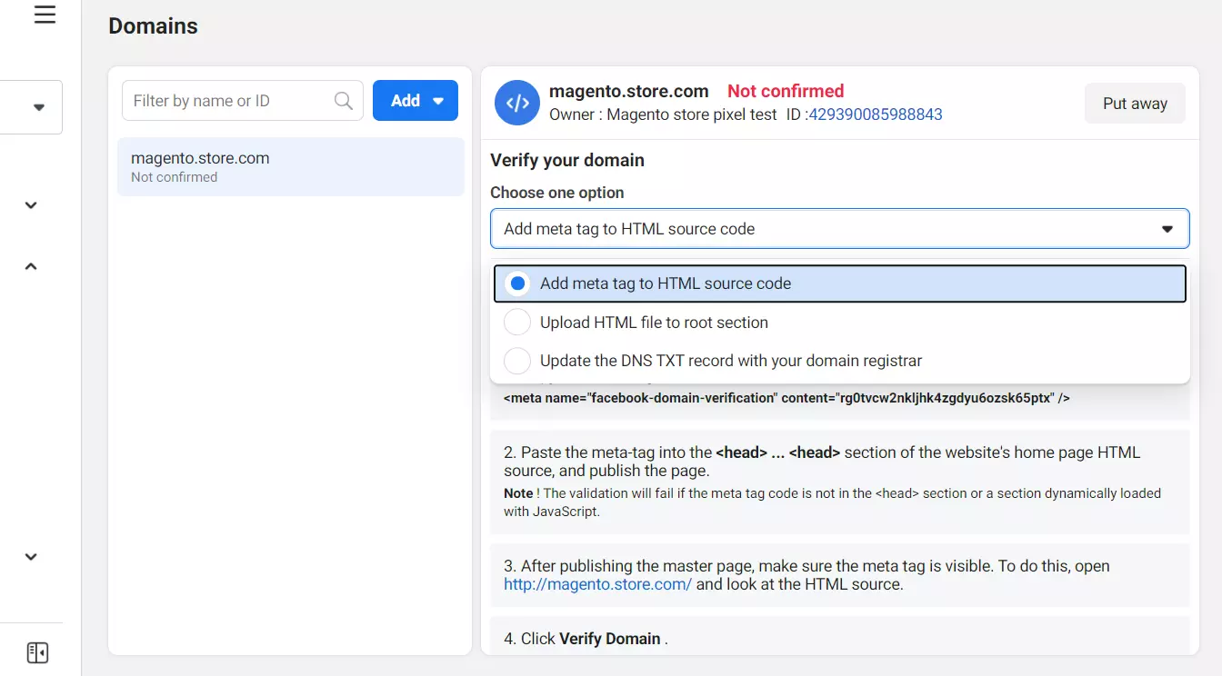Expand the sidebar chevron above the up chevron
This screenshot has height=676, width=1222.
(31, 205)
